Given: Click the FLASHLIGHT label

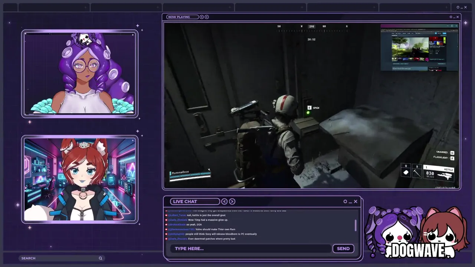Looking at the screenshot, I should coord(440,158).
